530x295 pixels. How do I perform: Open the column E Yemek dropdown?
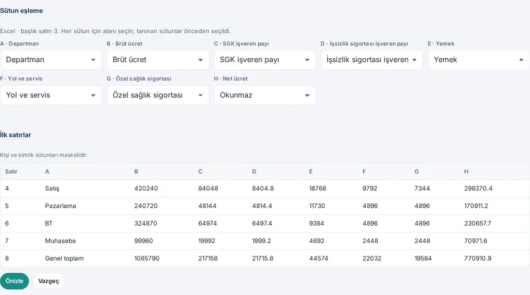click(x=478, y=60)
